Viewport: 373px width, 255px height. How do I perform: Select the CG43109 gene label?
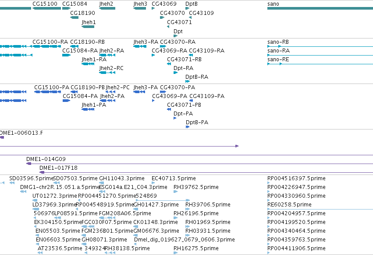pyautogui.click(x=201, y=13)
